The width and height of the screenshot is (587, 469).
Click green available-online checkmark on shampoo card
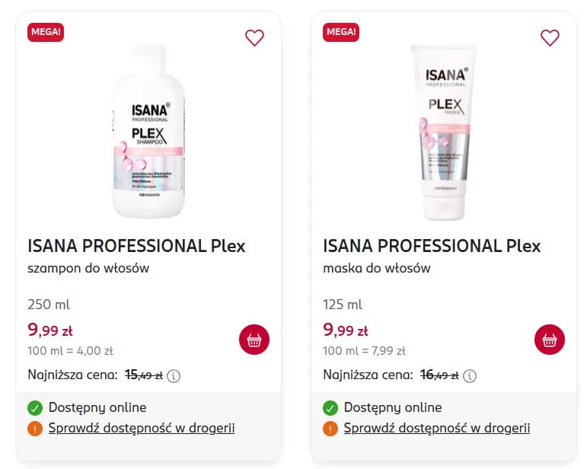(x=34, y=408)
